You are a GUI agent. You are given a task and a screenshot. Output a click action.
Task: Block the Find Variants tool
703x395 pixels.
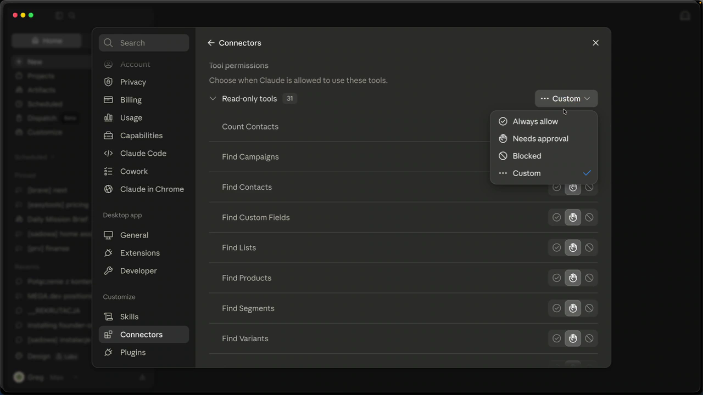click(589, 338)
